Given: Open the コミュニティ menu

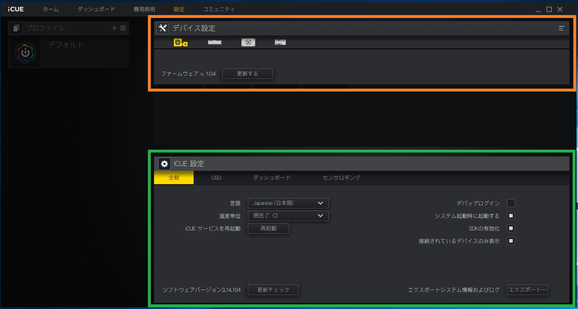Looking at the screenshot, I should click(x=219, y=9).
